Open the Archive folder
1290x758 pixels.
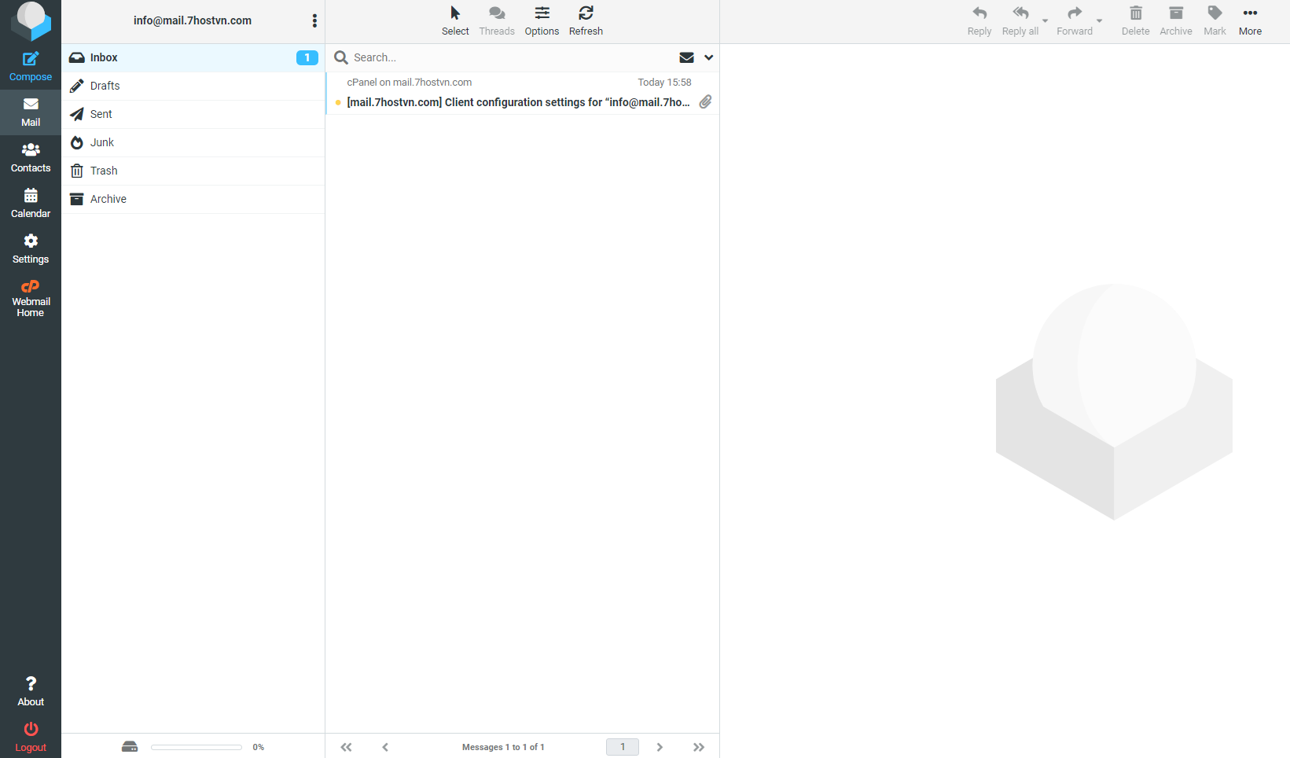(193, 199)
